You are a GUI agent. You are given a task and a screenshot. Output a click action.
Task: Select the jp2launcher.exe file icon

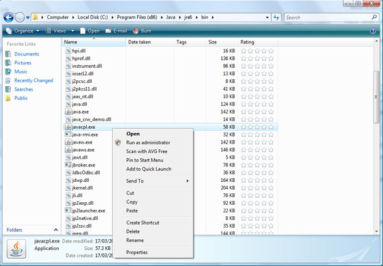(x=68, y=211)
